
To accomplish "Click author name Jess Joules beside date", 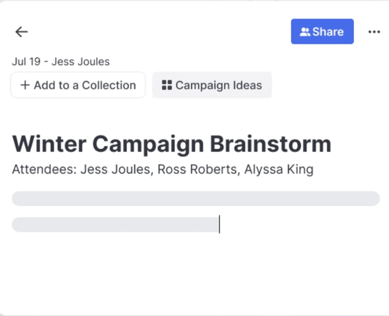I will pyautogui.click(x=80, y=62).
